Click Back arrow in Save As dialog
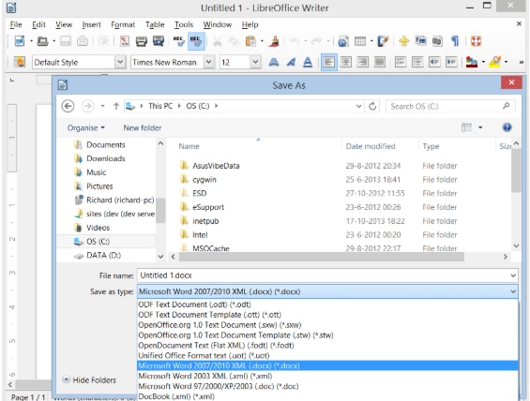 tap(68, 106)
